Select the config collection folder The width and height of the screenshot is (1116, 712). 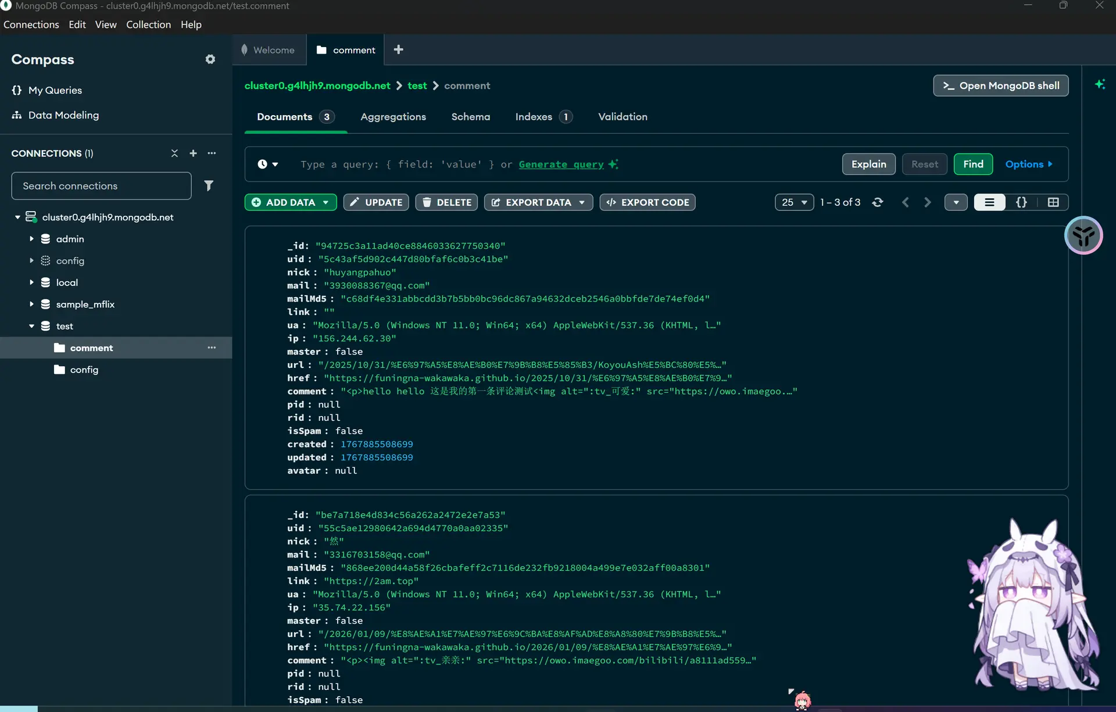coord(84,370)
